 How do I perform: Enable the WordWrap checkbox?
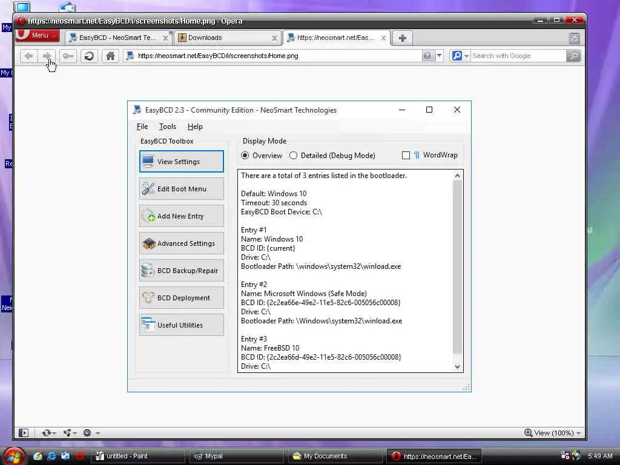[406, 156]
